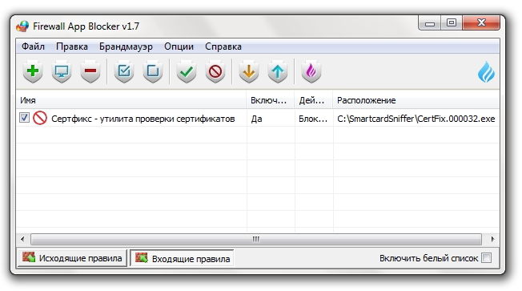Open the Опции menu
This screenshot has height=291, width=522.
[x=179, y=46]
